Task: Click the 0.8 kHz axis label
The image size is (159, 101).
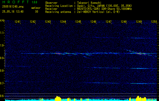Action: [x=2, y=71]
